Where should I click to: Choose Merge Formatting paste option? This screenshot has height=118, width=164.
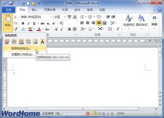tap(14, 42)
